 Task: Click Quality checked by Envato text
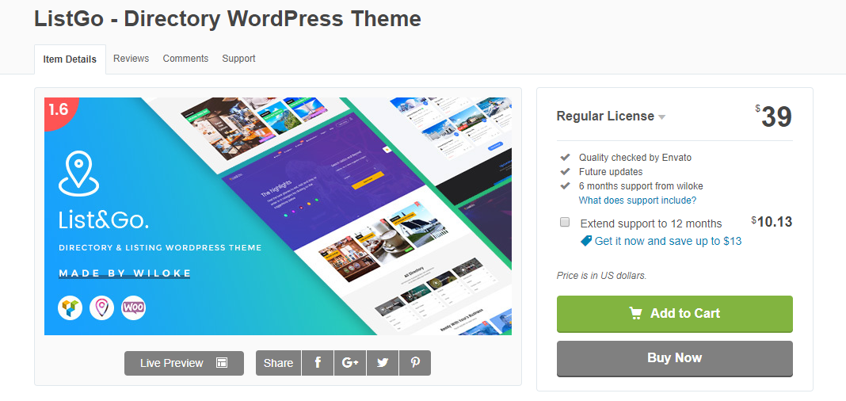coord(635,158)
